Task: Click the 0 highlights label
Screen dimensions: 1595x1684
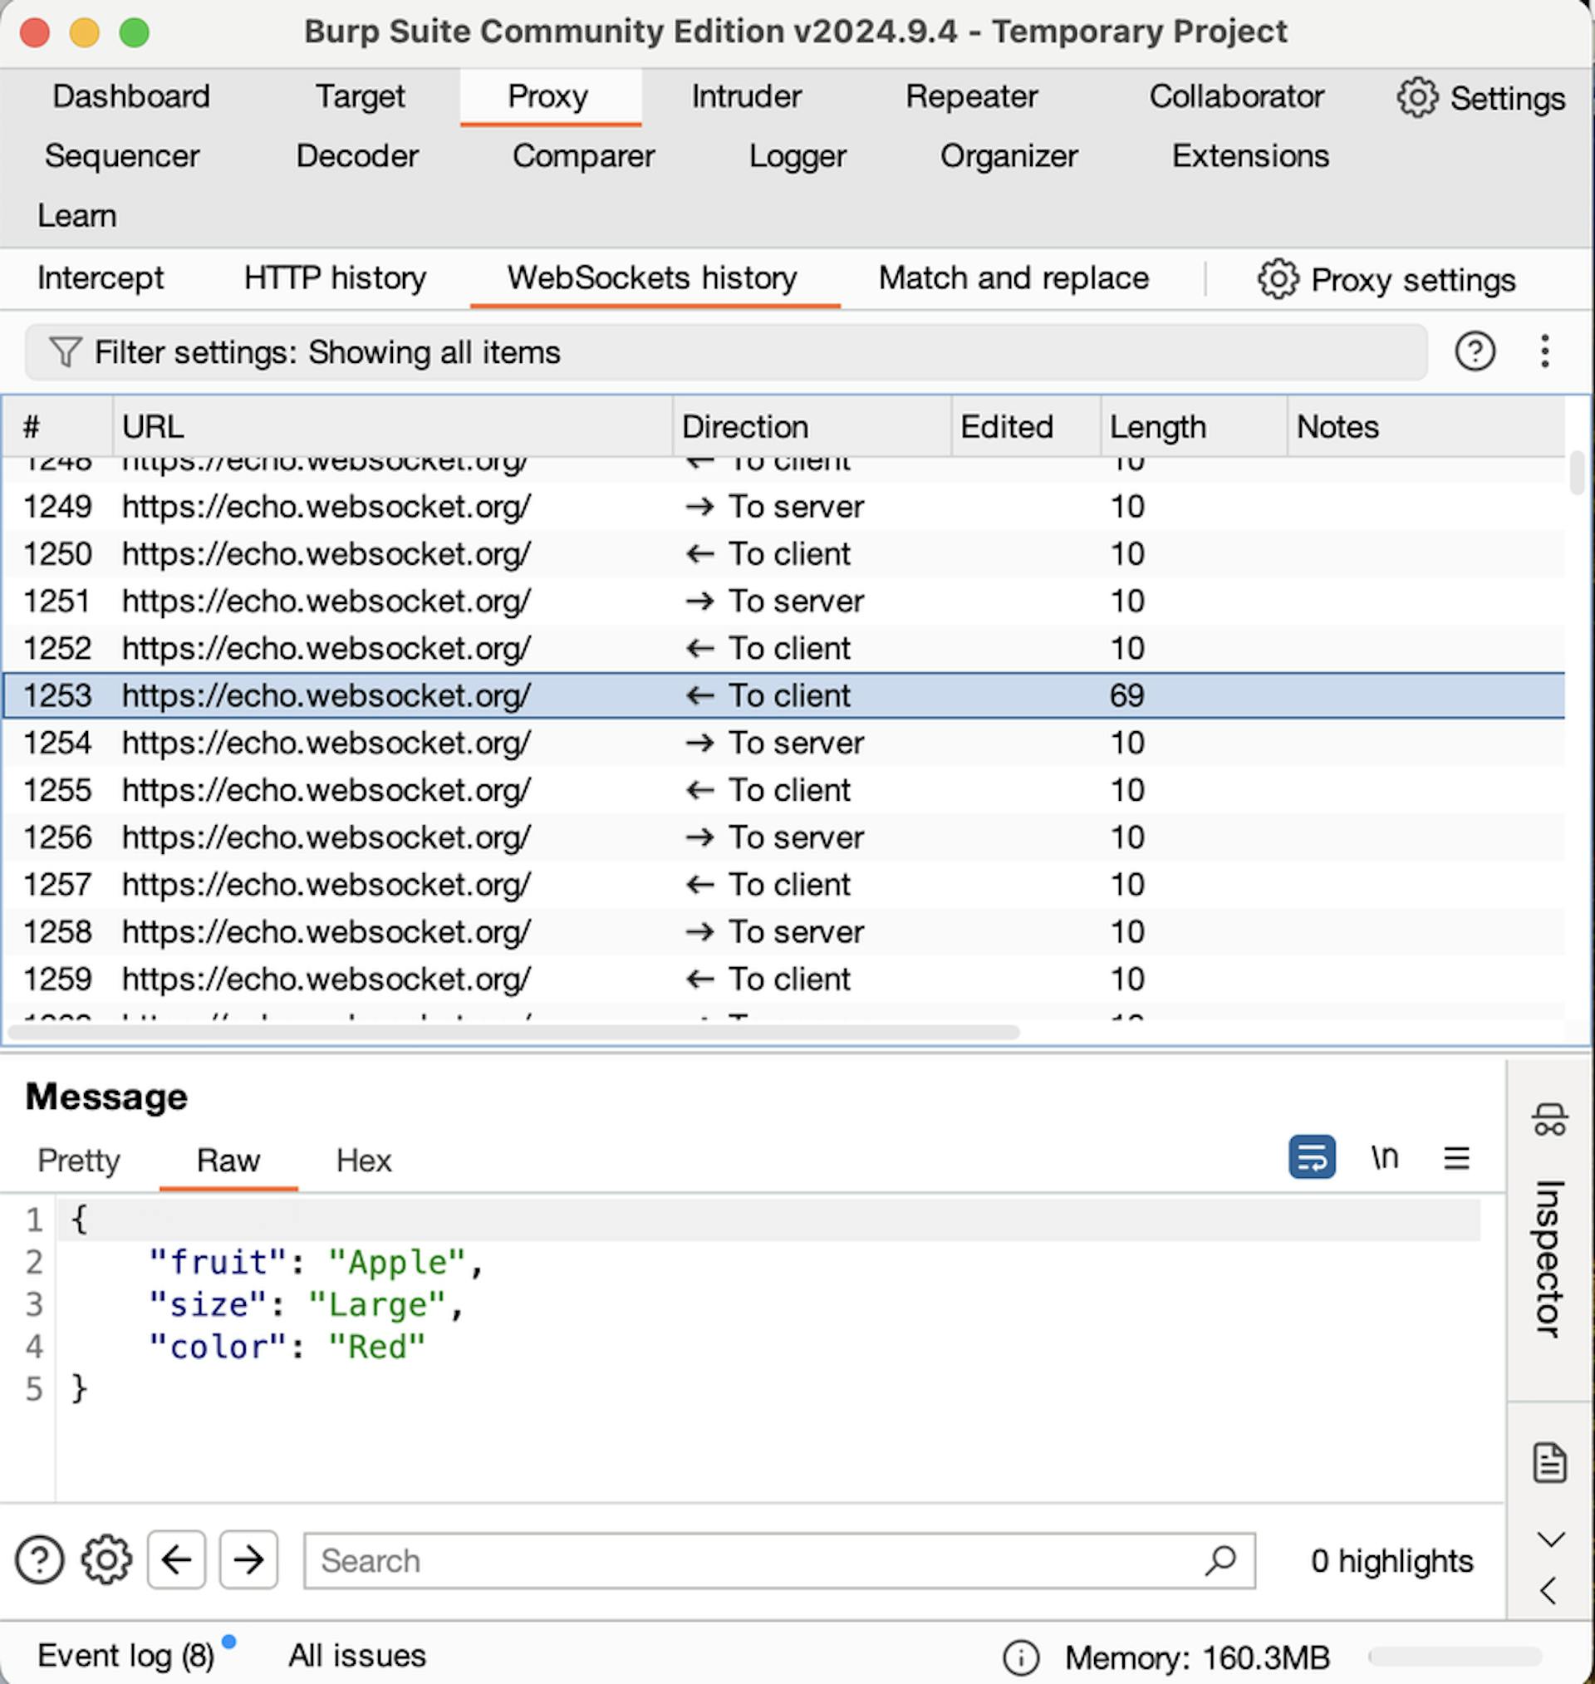Action: [x=1391, y=1561]
